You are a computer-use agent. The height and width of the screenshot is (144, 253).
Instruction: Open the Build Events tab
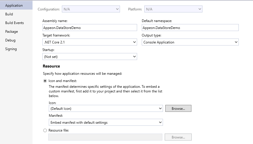point(15,23)
